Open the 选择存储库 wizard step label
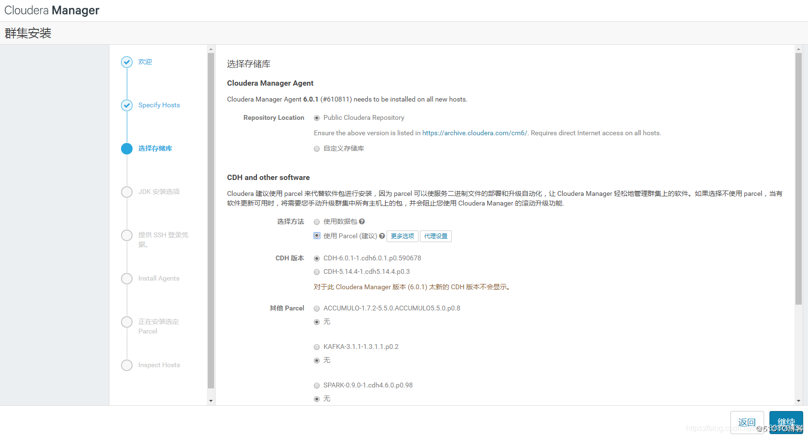 pos(155,148)
